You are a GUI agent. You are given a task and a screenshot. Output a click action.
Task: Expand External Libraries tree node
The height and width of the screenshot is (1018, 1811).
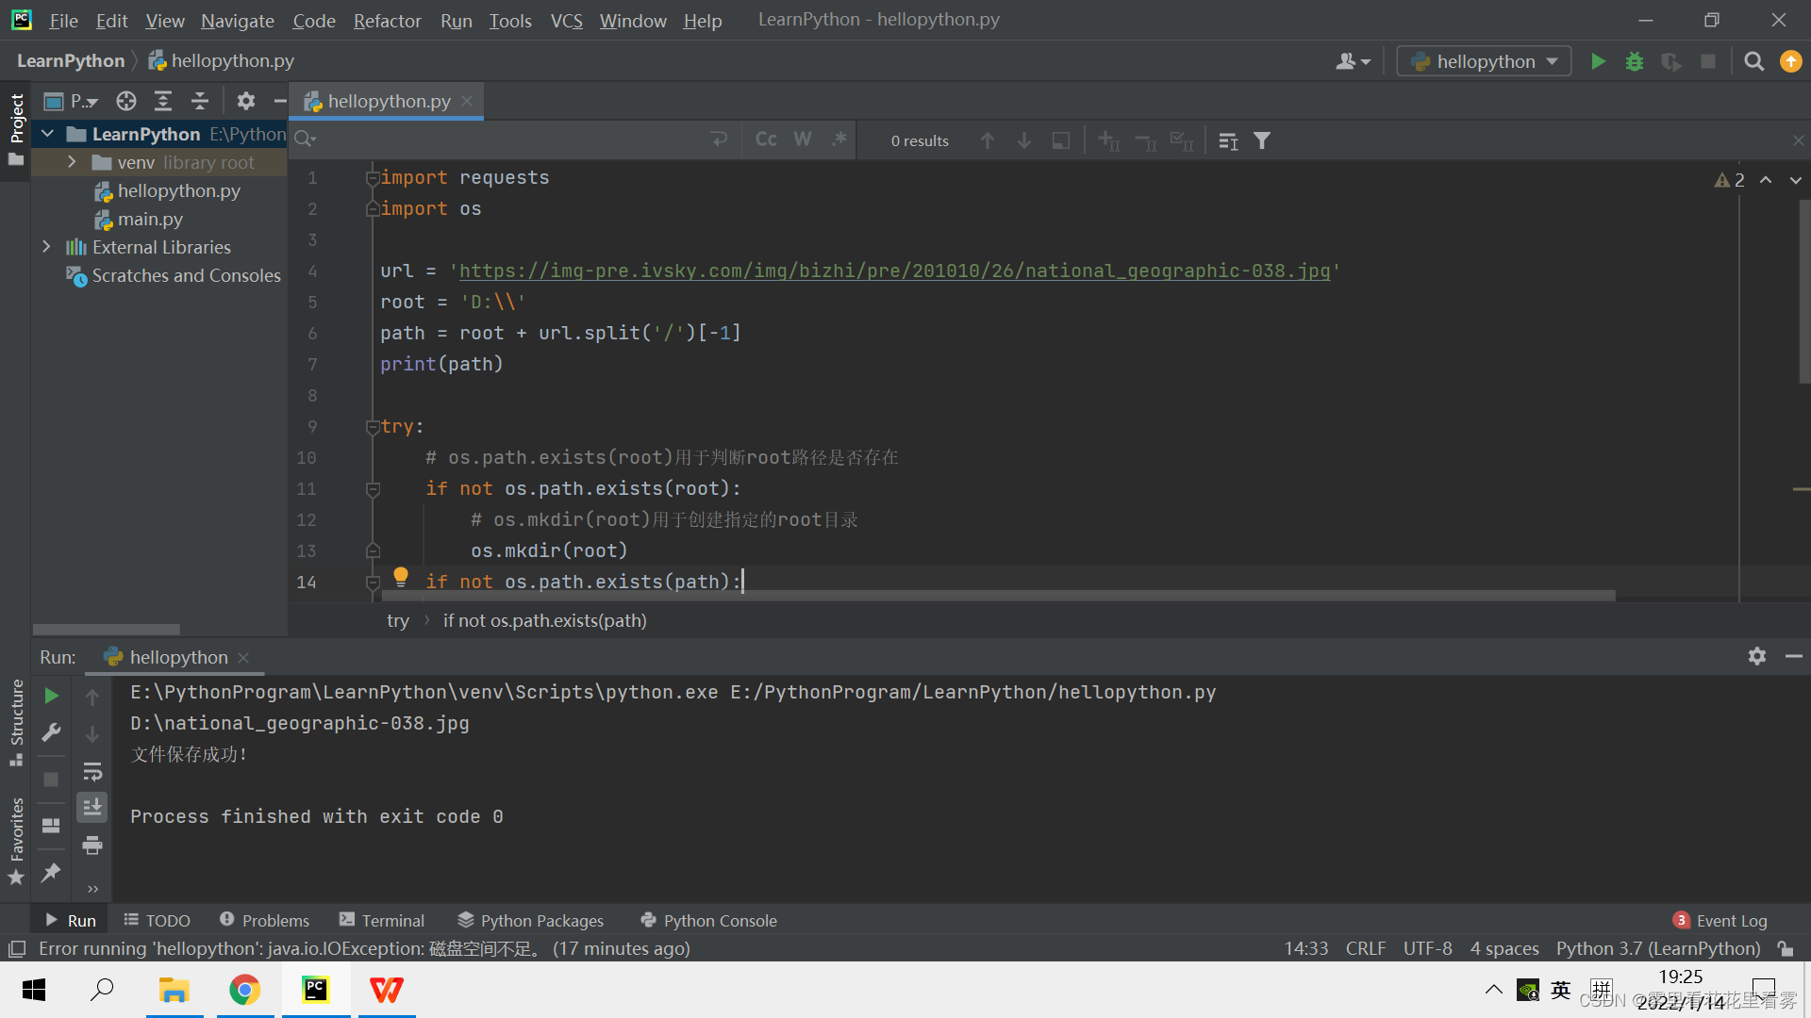pyautogui.click(x=47, y=247)
